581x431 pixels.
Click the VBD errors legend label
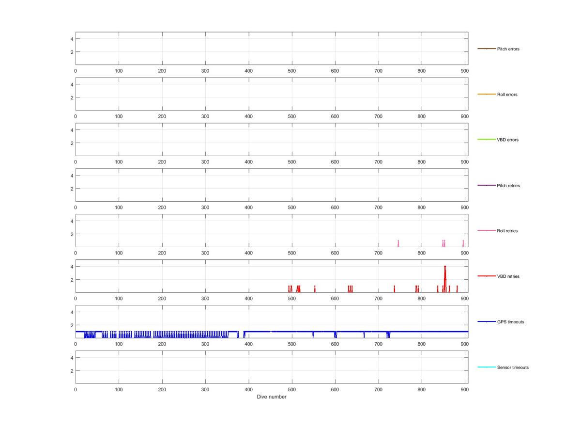(x=507, y=140)
